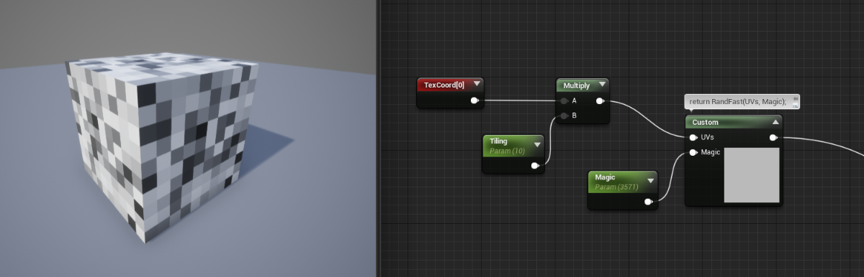Screen dimensions: 864x277
Task: Select the Multiply node title
Action: (576, 85)
